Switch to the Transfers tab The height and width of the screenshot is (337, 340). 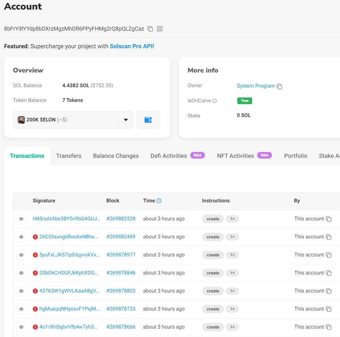(68, 156)
